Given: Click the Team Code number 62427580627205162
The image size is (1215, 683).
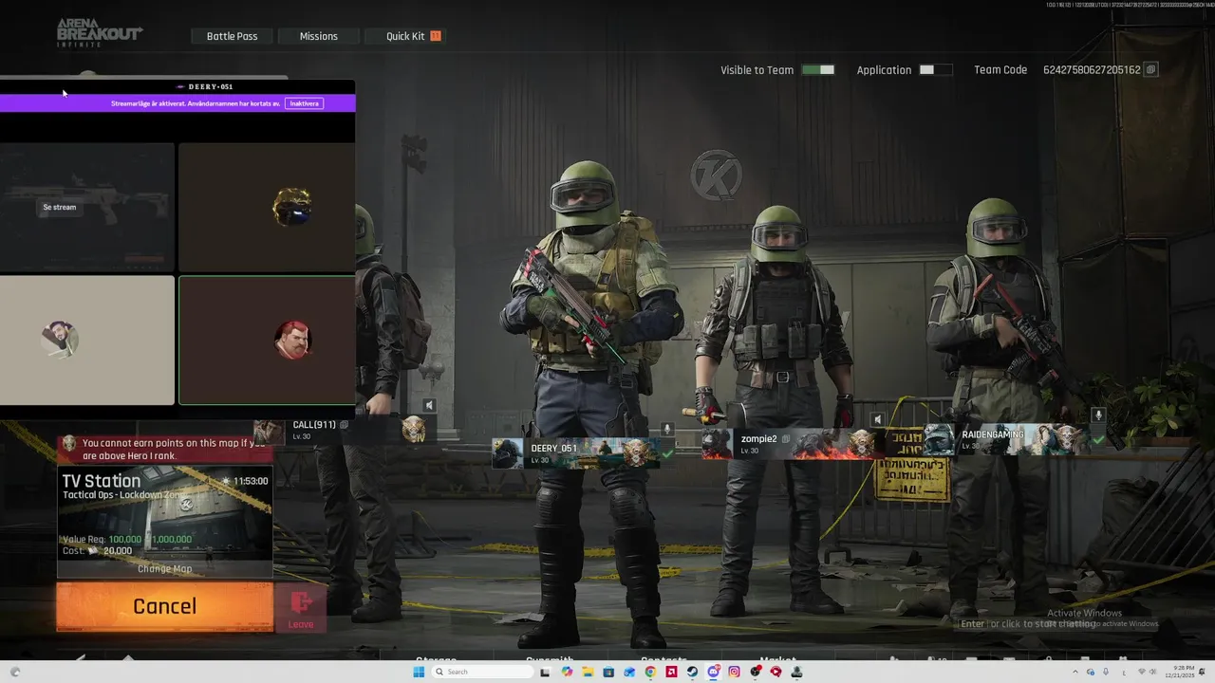Looking at the screenshot, I should coord(1092,70).
